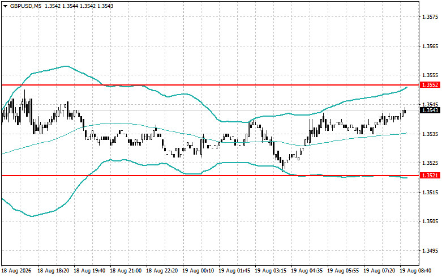Click the 1.3555 price scale value
The image size is (442, 277).
430,75
